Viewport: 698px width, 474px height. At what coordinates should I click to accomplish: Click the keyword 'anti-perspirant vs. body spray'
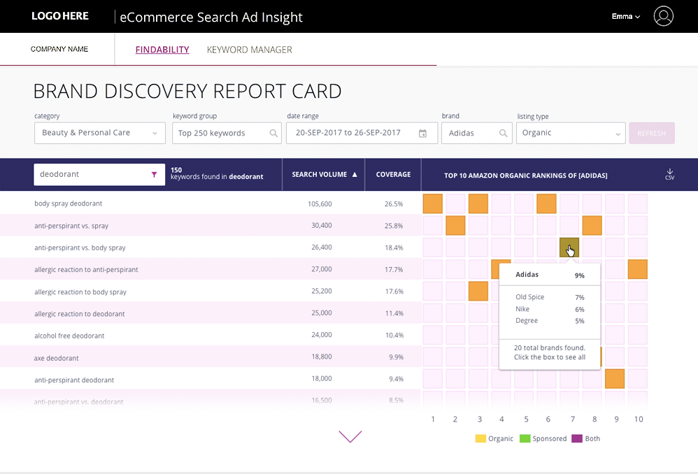(x=80, y=247)
